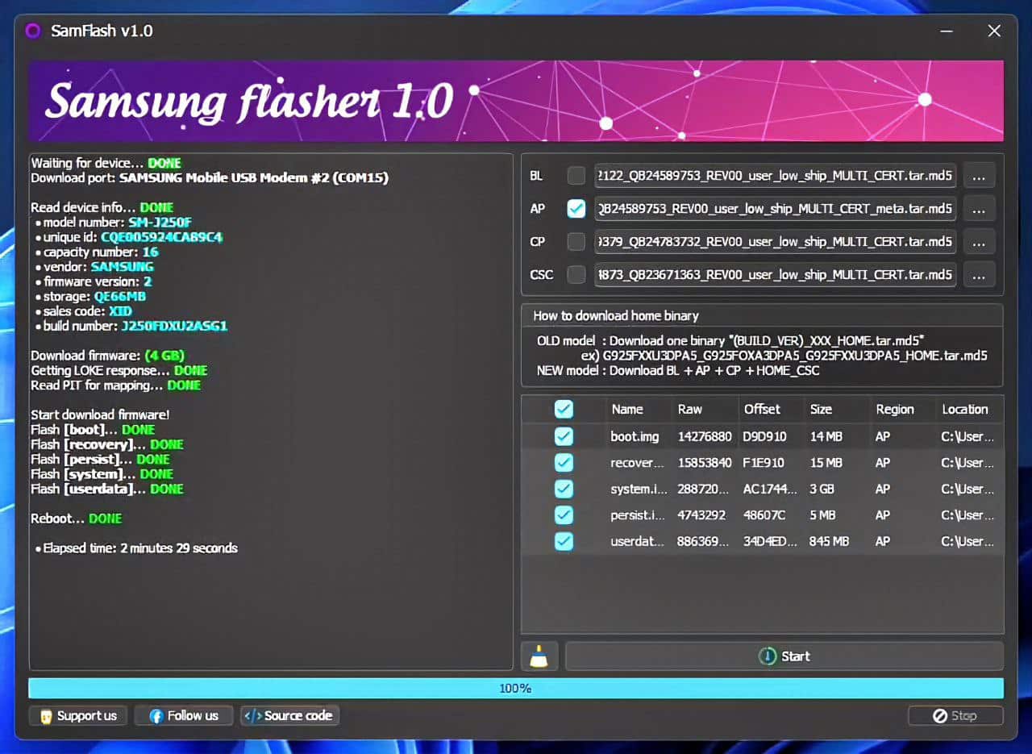The height and width of the screenshot is (754, 1032).
Task: Click the CSC file path field
Action: pos(775,275)
